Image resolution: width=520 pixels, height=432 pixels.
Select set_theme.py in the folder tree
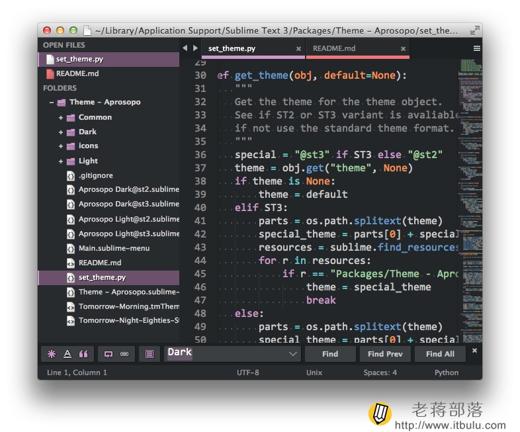point(108,277)
